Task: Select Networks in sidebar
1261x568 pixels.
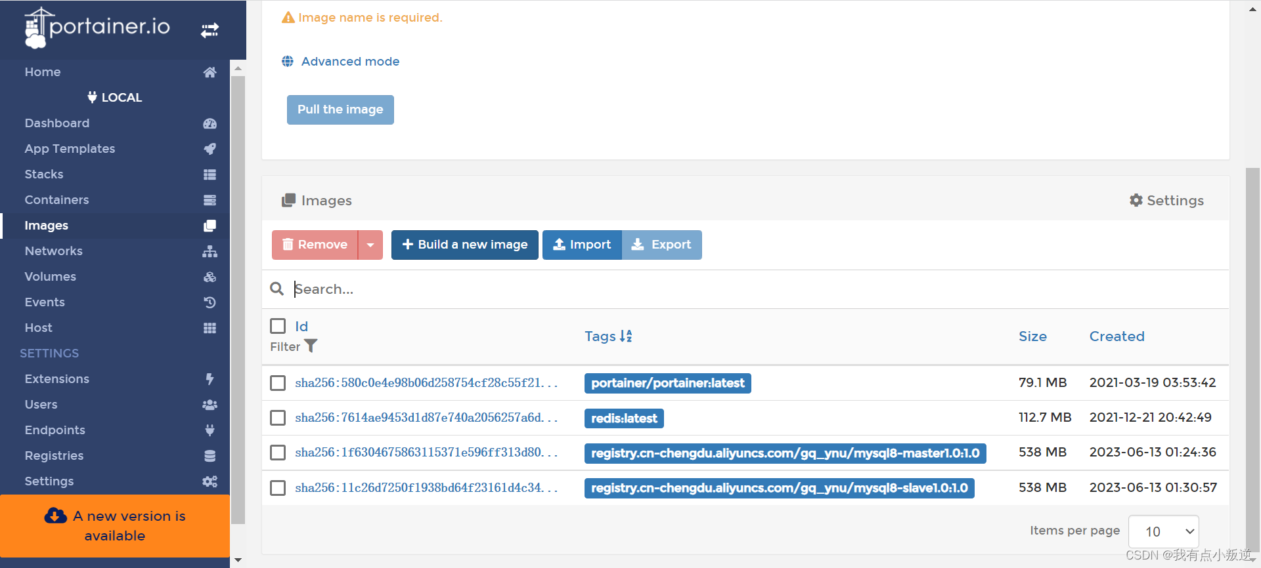Action: [54, 251]
